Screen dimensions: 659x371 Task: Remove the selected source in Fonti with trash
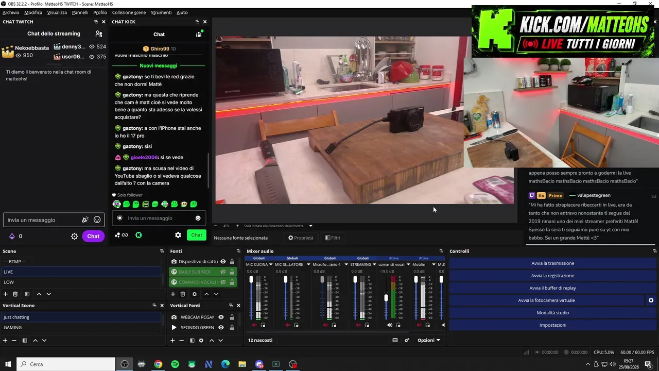(x=183, y=294)
